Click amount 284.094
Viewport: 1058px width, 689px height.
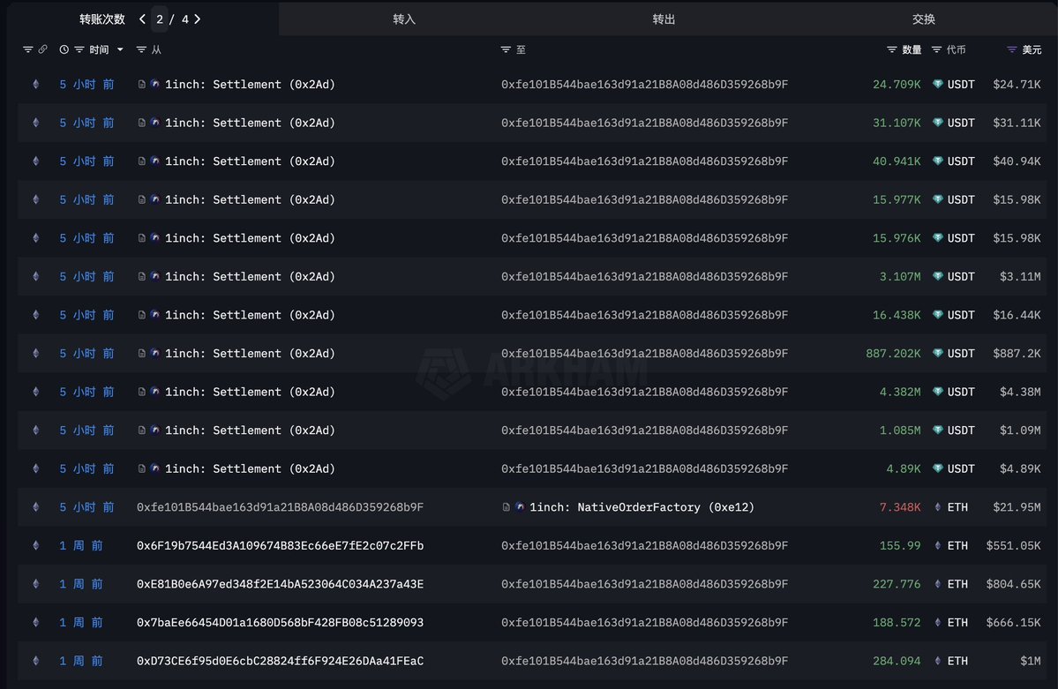point(896,662)
